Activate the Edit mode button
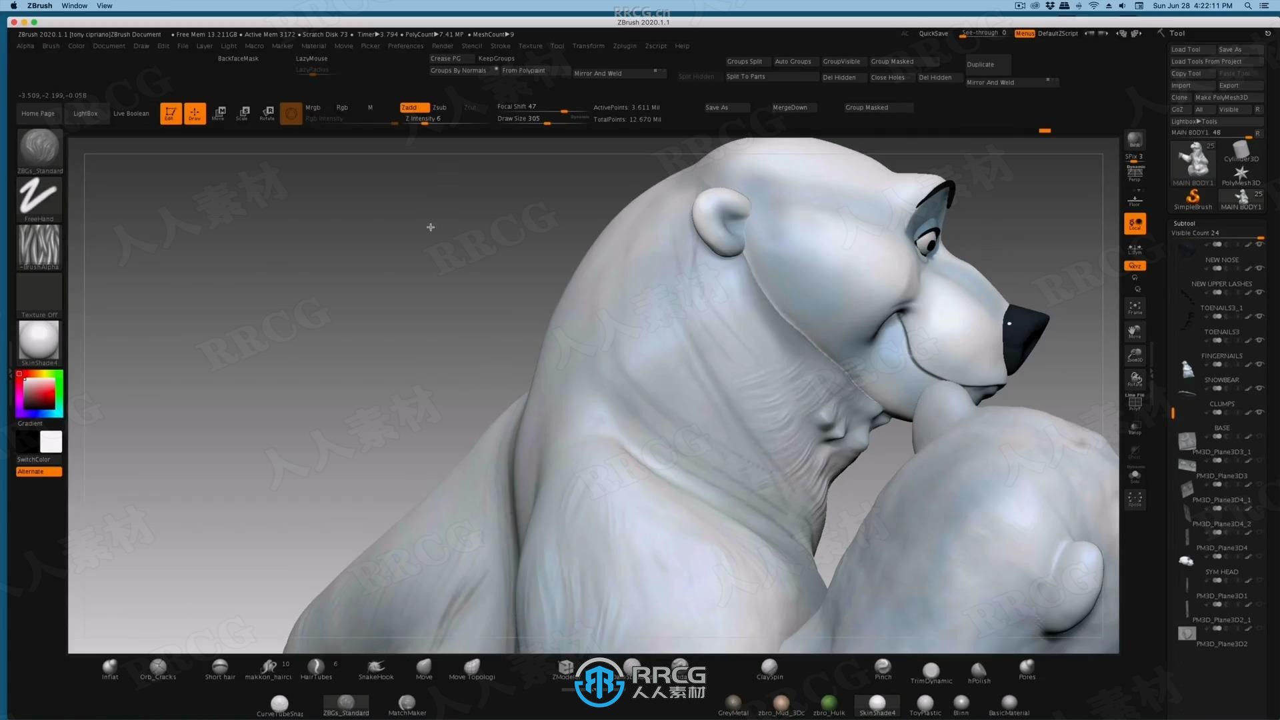The image size is (1280, 720). [171, 113]
